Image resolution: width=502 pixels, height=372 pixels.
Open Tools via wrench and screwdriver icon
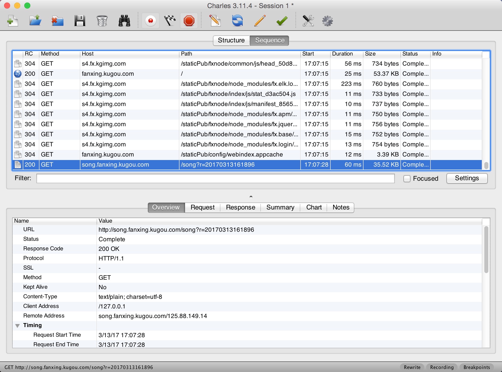point(308,21)
